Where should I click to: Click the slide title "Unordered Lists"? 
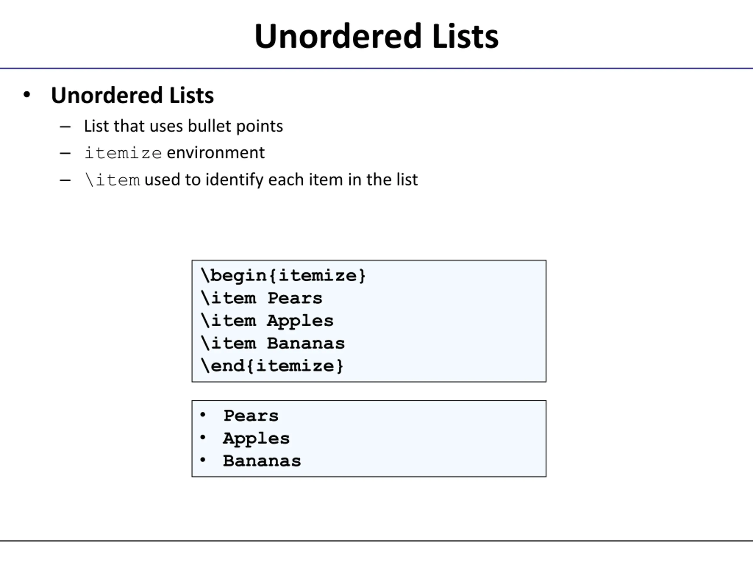(376, 36)
